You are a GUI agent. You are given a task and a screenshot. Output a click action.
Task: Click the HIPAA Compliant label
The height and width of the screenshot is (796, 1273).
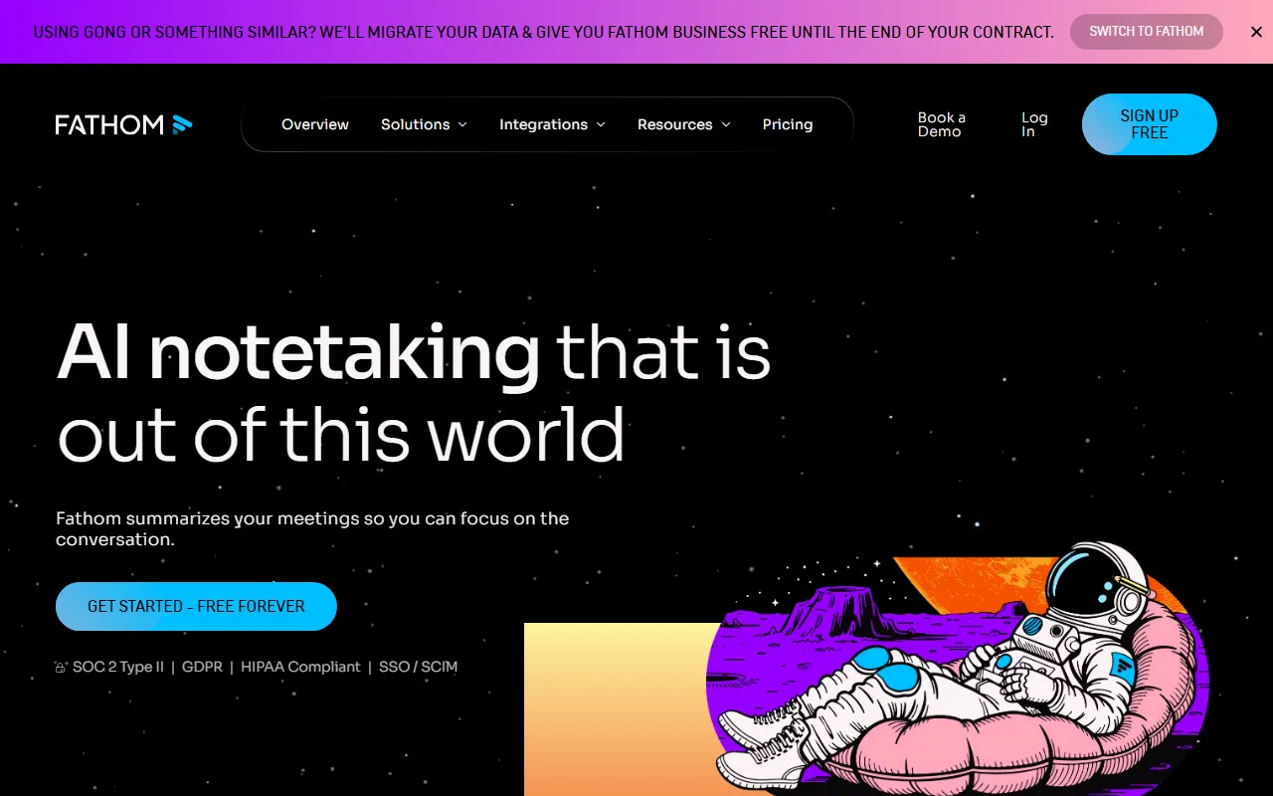pyautogui.click(x=300, y=667)
